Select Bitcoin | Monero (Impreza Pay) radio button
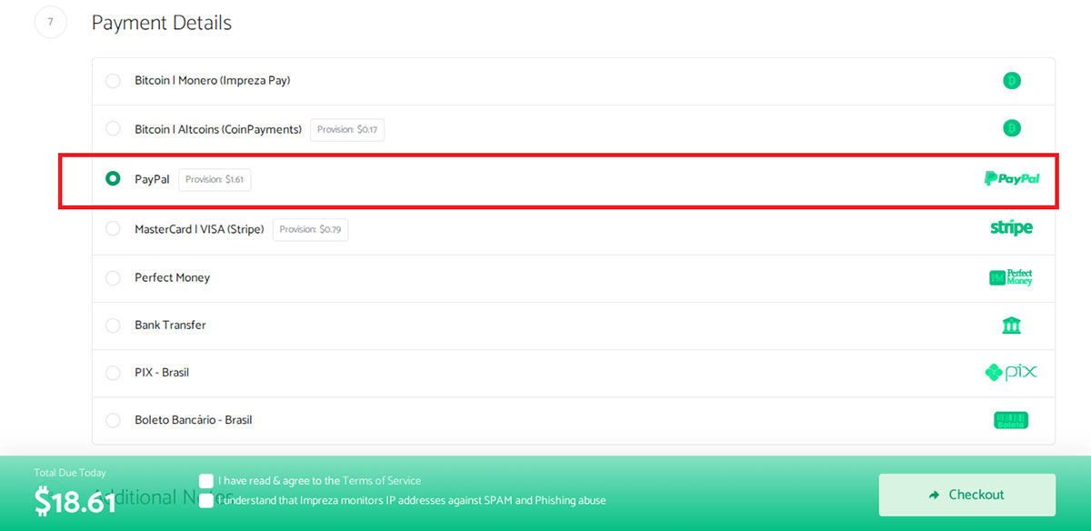This screenshot has width=1091, height=531. tap(113, 81)
